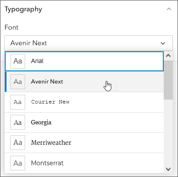Click the Courier New Aa preview icon

(x=18, y=102)
